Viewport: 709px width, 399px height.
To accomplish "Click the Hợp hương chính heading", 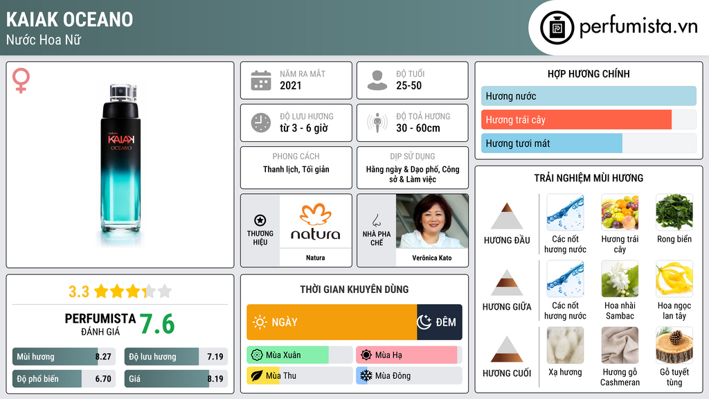I will pos(589,73).
